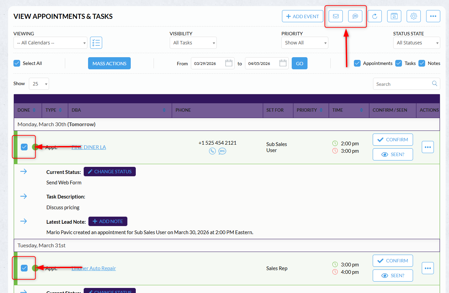
Task: Click the checklist icon beside calendars dropdown
Action: click(x=96, y=43)
